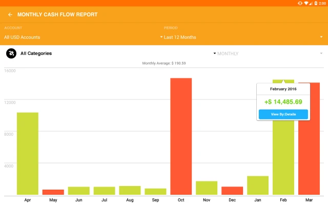The width and height of the screenshot is (328, 205).
Task: Tap the February 2016 tooltip header
Action: 283,89
